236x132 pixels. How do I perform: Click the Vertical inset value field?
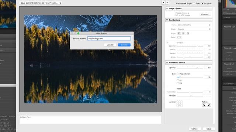(x=207, y=96)
